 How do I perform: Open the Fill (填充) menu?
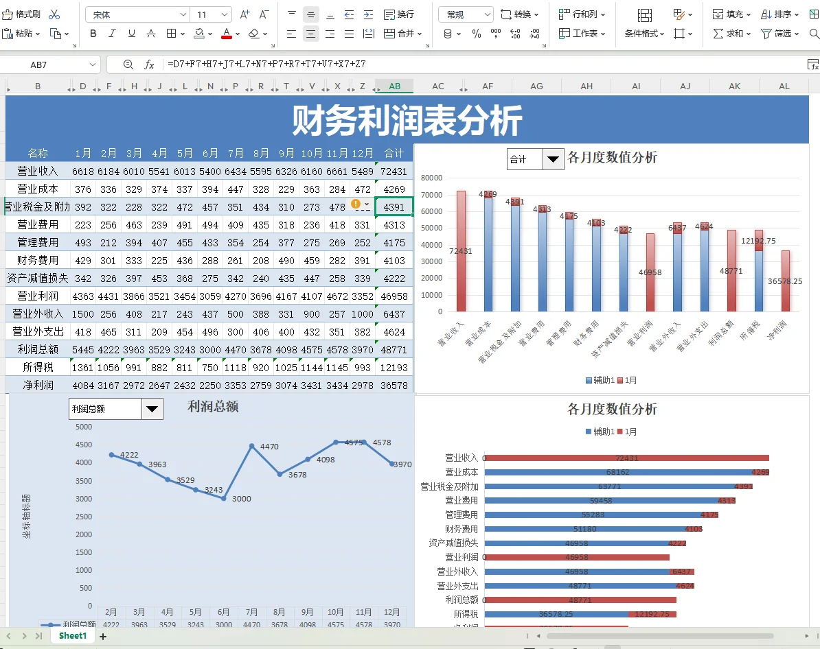click(731, 14)
